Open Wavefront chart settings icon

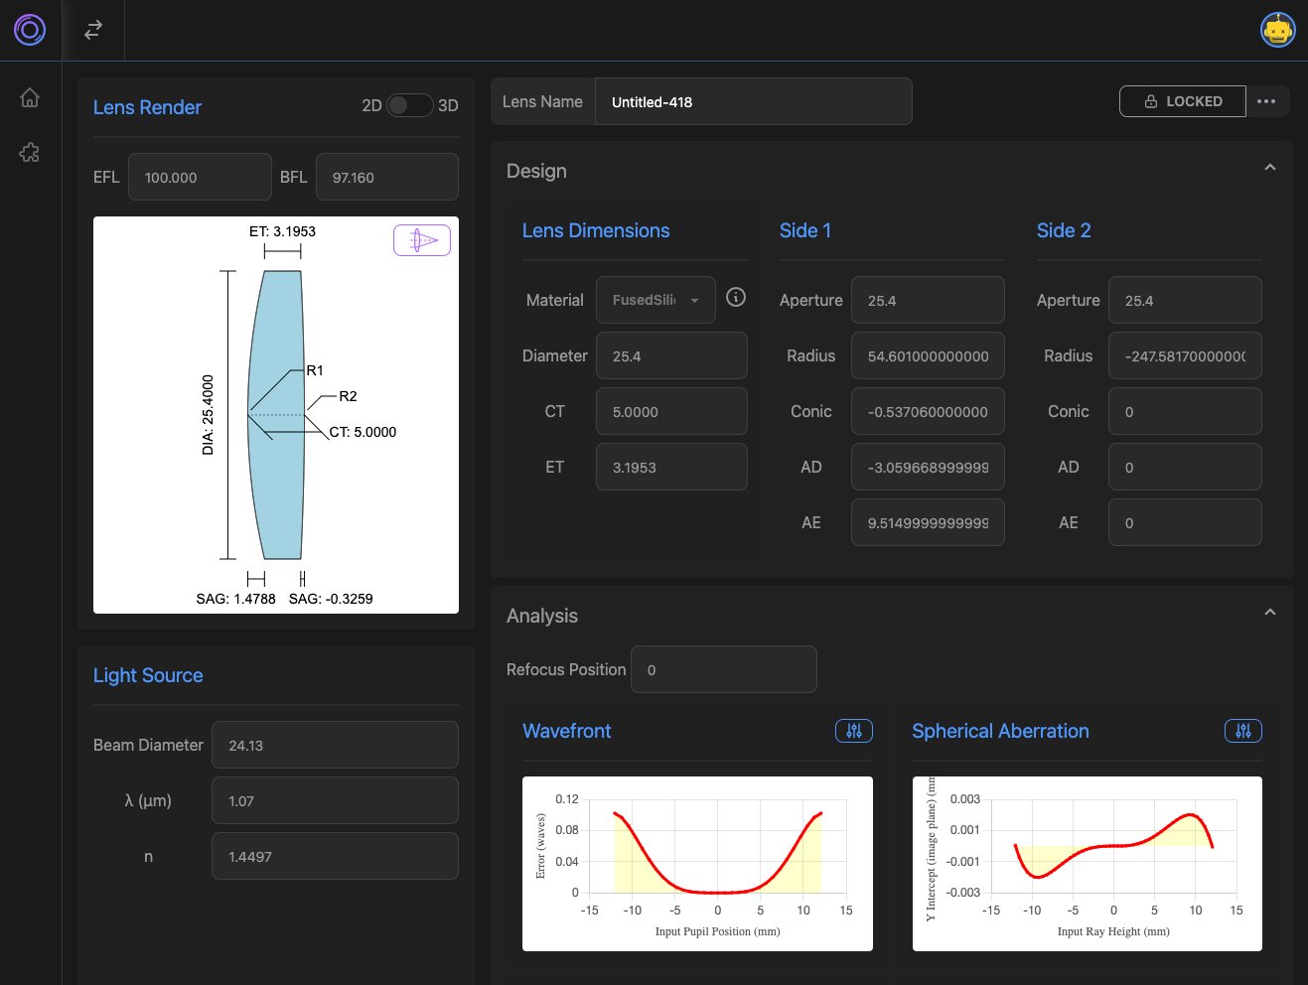854,731
